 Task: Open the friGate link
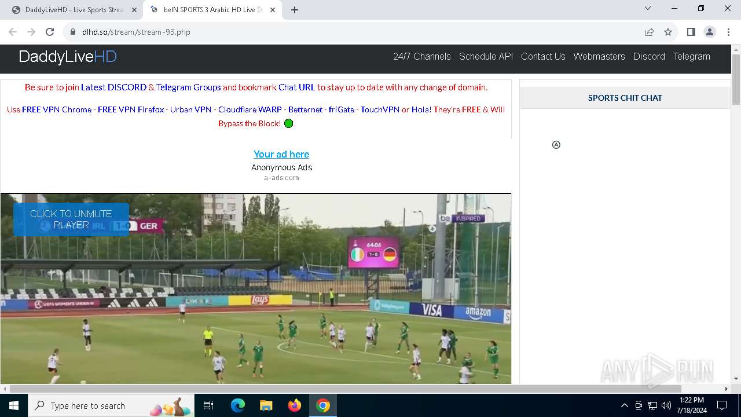(x=342, y=109)
